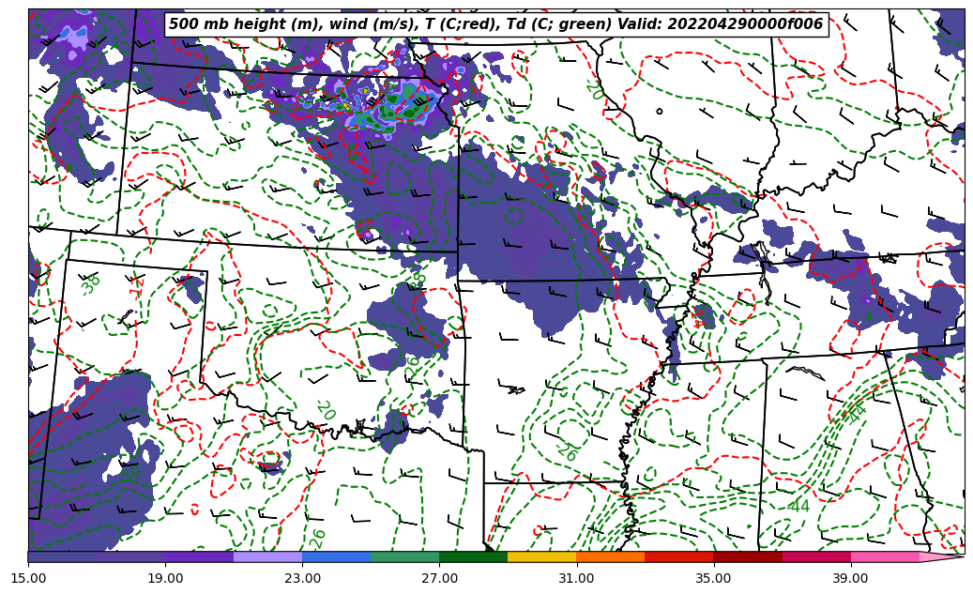Choose the crimson colorbar segment

coord(815,556)
